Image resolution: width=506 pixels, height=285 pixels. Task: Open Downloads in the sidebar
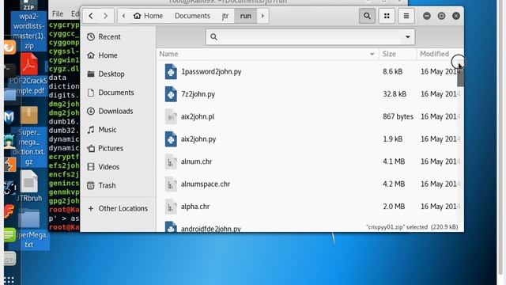[x=118, y=111]
